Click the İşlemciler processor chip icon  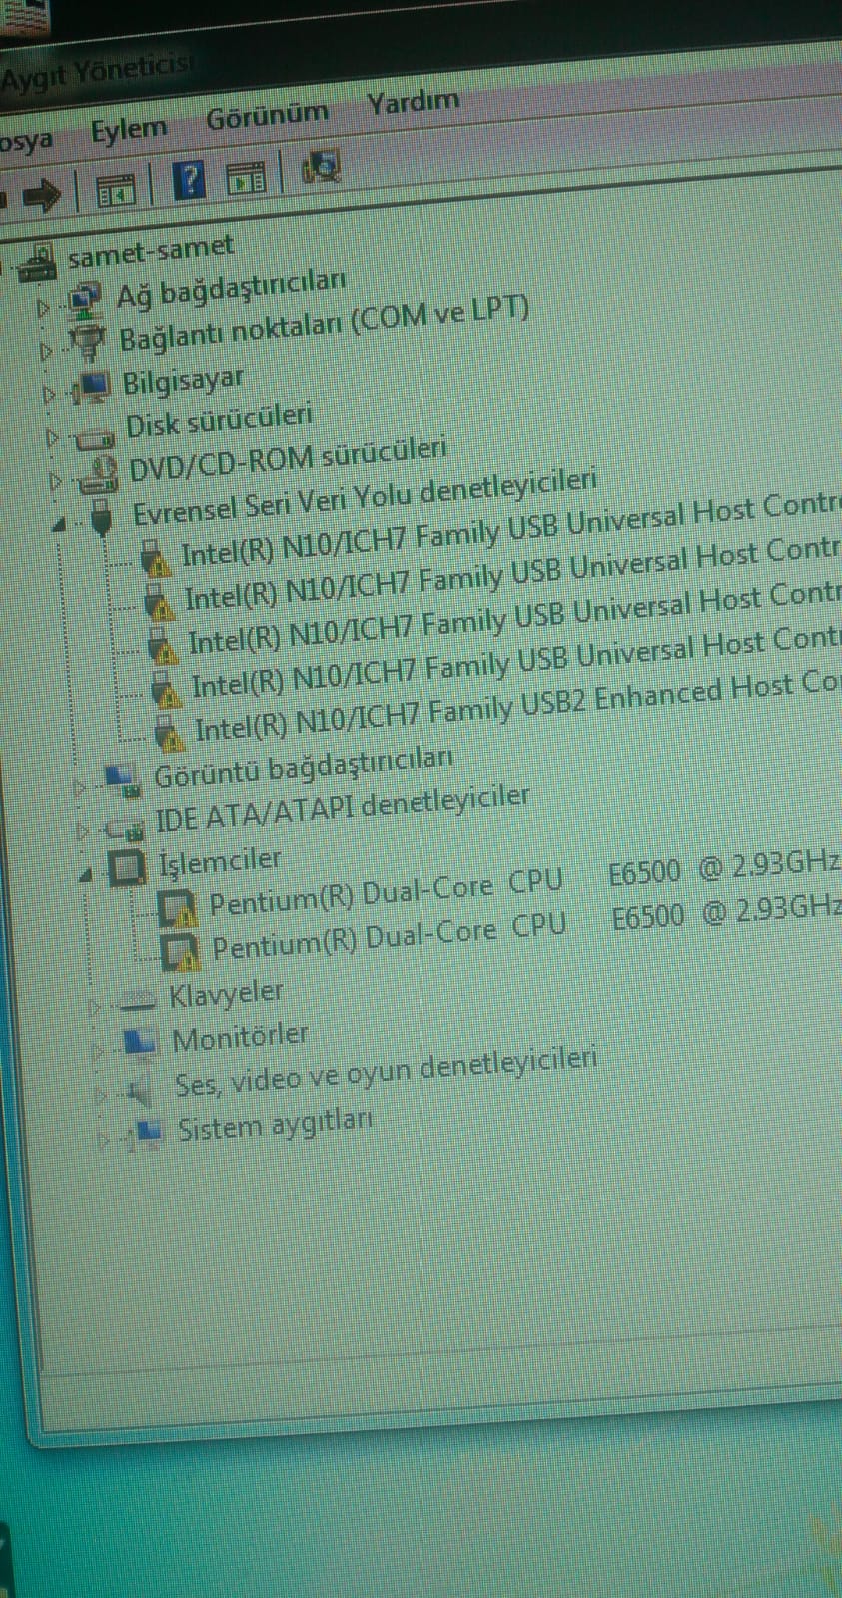coord(127,867)
